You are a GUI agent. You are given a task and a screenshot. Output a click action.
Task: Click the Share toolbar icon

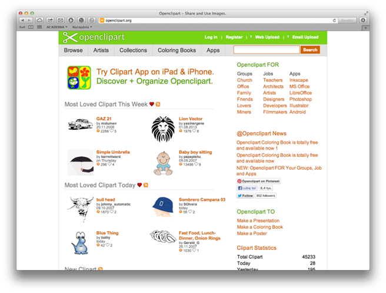coord(50,20)
